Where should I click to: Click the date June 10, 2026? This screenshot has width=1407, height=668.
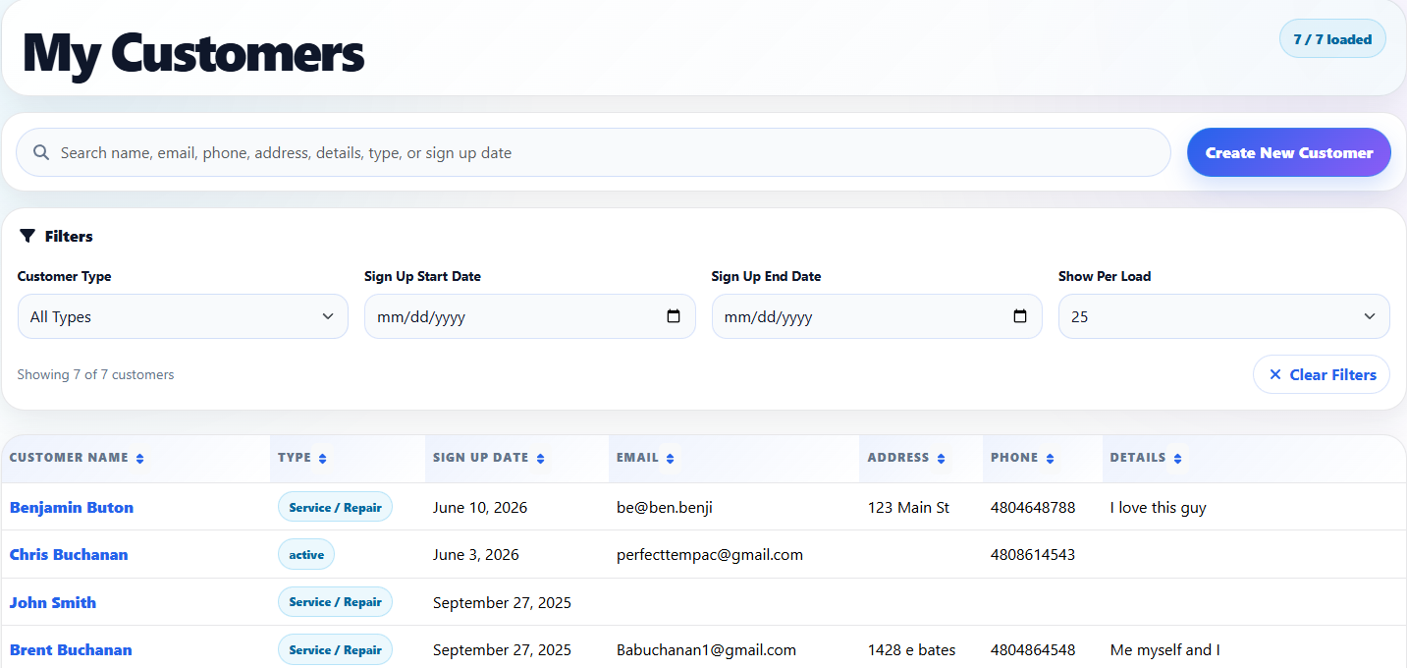(480, 507)
